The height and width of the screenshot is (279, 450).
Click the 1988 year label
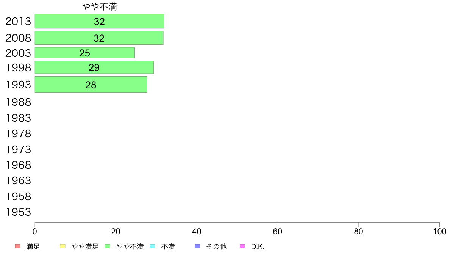(x=18, y=102)
